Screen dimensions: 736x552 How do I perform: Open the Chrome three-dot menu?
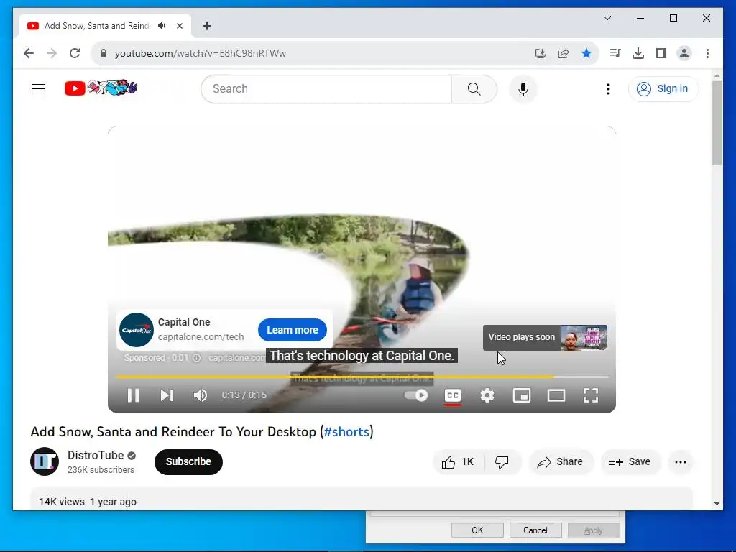coord(707,53)
